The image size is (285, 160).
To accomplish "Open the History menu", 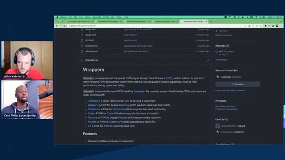I will (x=88, y=17).
